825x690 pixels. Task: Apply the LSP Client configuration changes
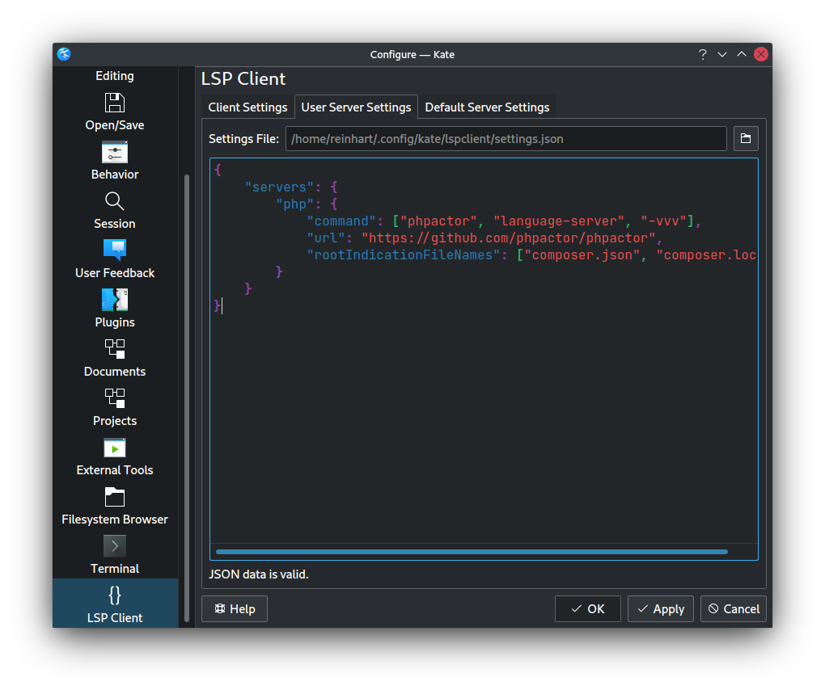[660, 608]
